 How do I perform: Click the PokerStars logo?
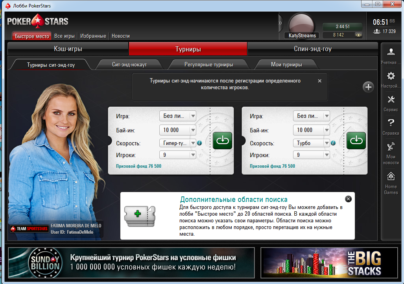[38, 21]
